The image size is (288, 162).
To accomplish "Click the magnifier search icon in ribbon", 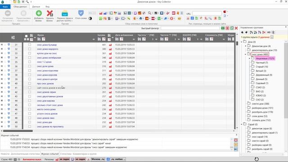I will [150, 13].
